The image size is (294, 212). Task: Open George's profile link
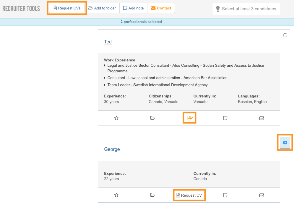(x=112, y=149)
